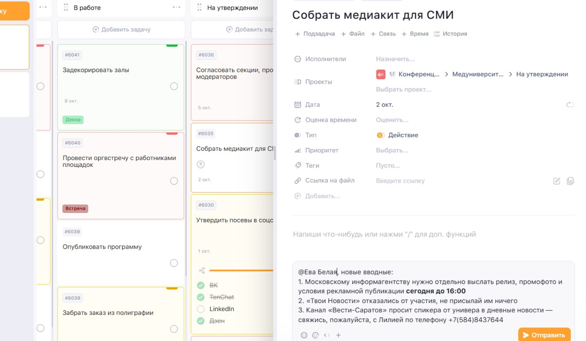Click the Действие type icon
This screenshot has width=586, height=341.
381,135
